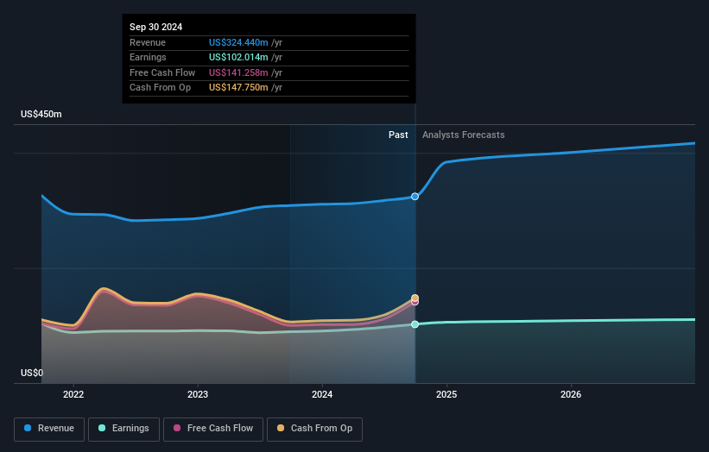Select the blue Revenue data point marker
This screenshot has height=452, width=709.
[x=415, y=197]
